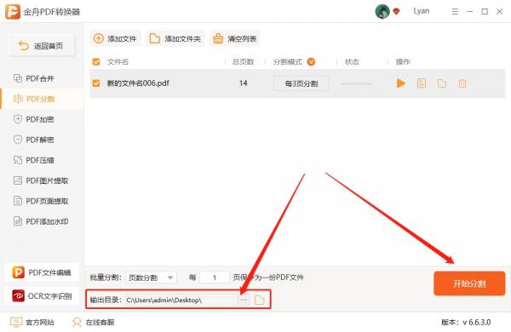Viewport: 511px width, 332px height.
Task: Click the status progress bar of the file
Action: pyautogui.click(x=356, y=83)
